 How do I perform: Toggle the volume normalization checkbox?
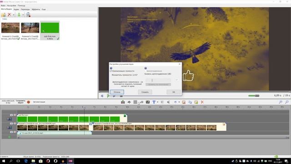[111, 71]
